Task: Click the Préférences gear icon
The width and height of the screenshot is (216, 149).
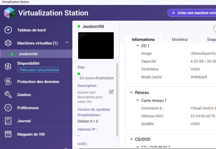Action: pos(8,108)
